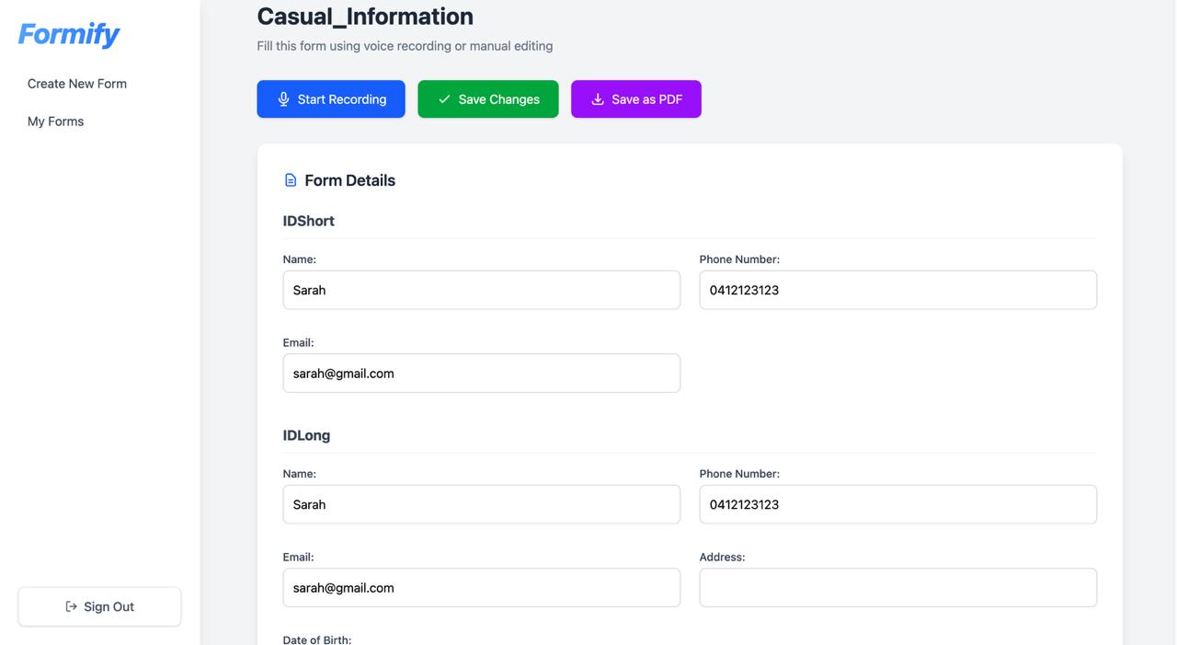Go to My Forms in the sidebar
Screen dimensions: 1177x645
coord(55,121)
